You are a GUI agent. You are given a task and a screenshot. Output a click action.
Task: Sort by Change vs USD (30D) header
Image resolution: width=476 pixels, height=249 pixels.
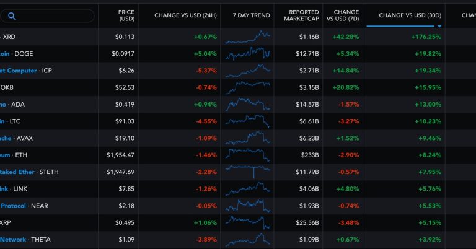point(410,15)
